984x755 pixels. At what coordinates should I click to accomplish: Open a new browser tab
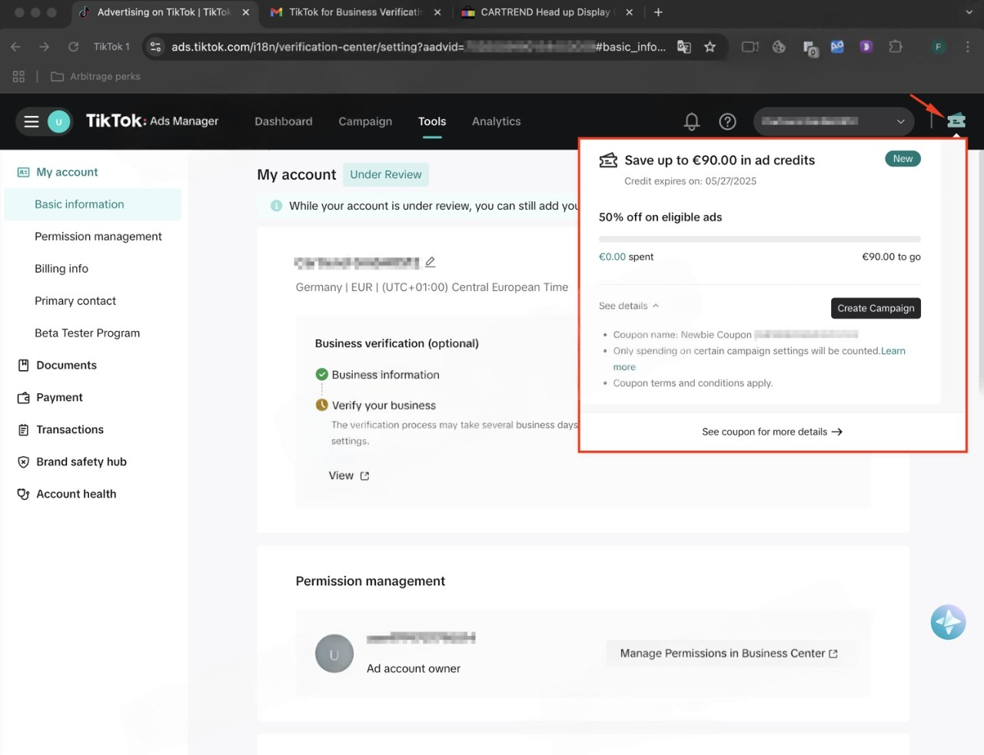coord(658,12)
